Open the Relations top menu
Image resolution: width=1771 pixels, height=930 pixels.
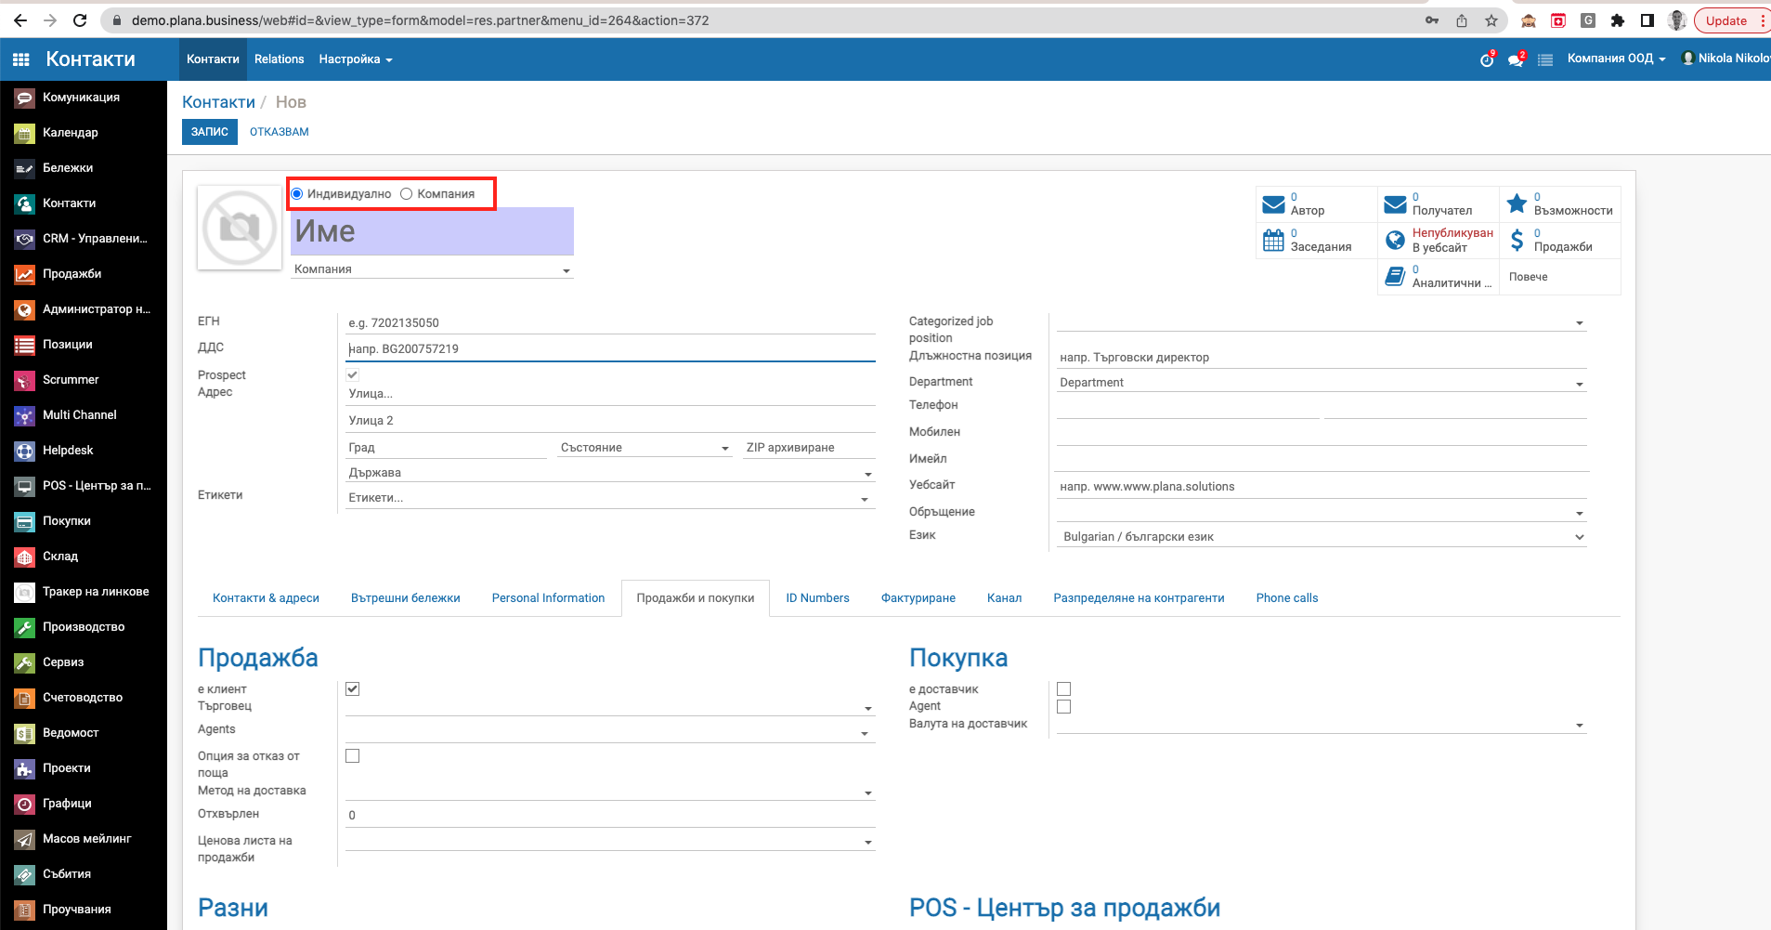(x=280, y=59)
